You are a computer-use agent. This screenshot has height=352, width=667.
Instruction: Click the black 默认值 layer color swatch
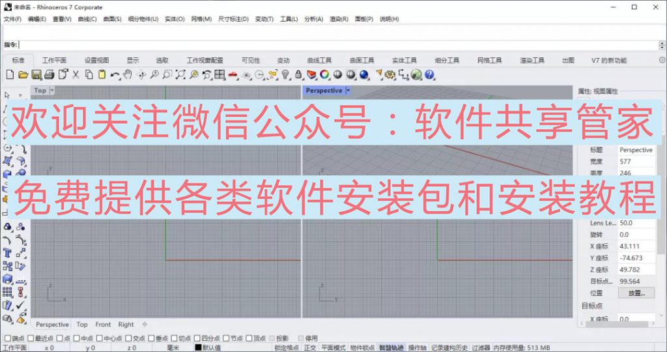pos(198,347)
